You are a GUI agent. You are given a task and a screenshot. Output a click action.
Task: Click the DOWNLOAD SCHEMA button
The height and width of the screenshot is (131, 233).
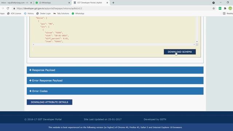(x=179, y=52)
